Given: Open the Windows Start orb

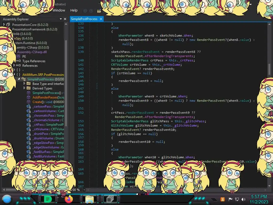Looking at the screenshot, I should (x=7, y=199).
